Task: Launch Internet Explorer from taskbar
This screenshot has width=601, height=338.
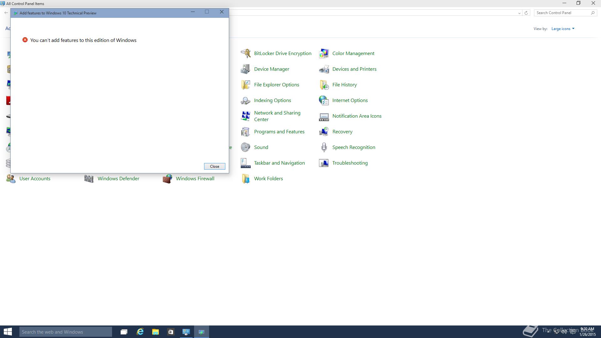Action: click(x=140, y=332)
